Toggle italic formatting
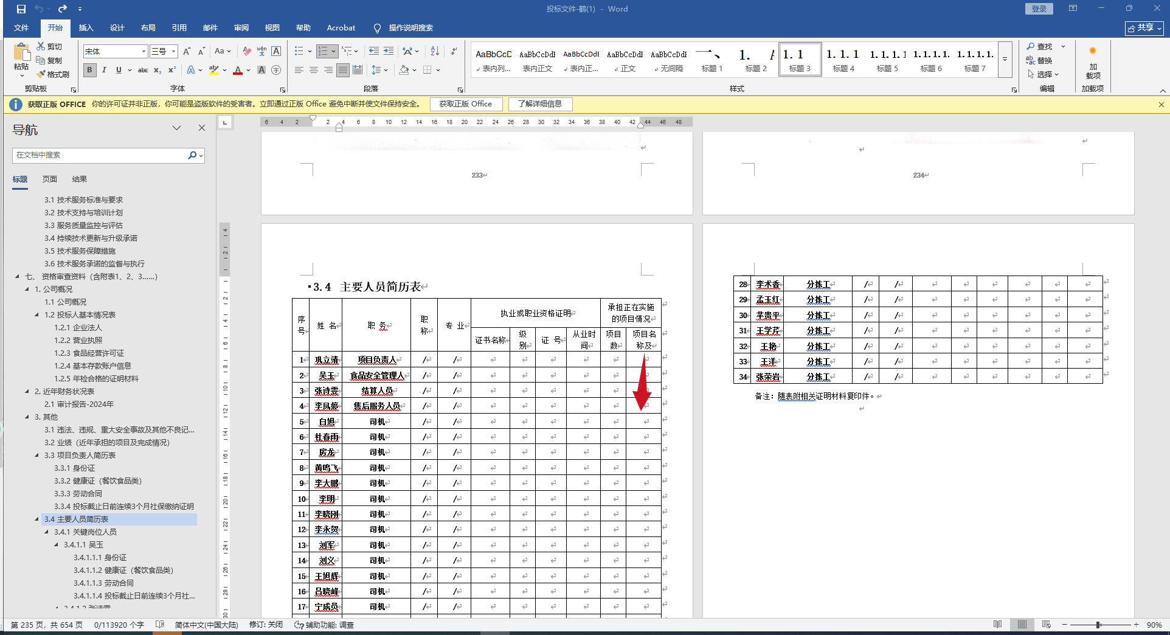This screenshot has width=1170, height=635. pos(104,70)
